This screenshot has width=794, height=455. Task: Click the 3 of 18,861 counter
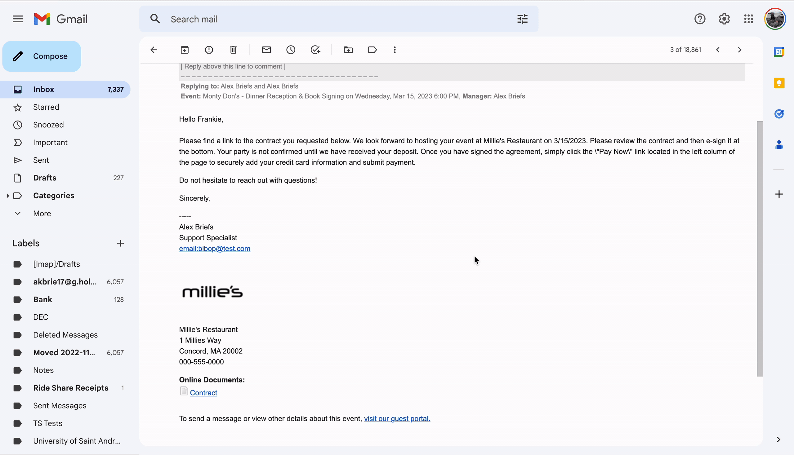(x=685, y=50)
